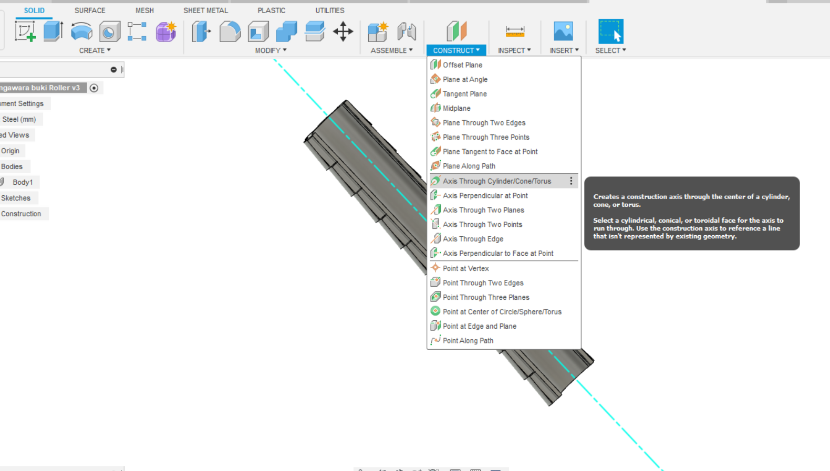This screenshot has height=471, width=830.
Task: Choose Point Through Three Planes
Action: tap(504, 297)
